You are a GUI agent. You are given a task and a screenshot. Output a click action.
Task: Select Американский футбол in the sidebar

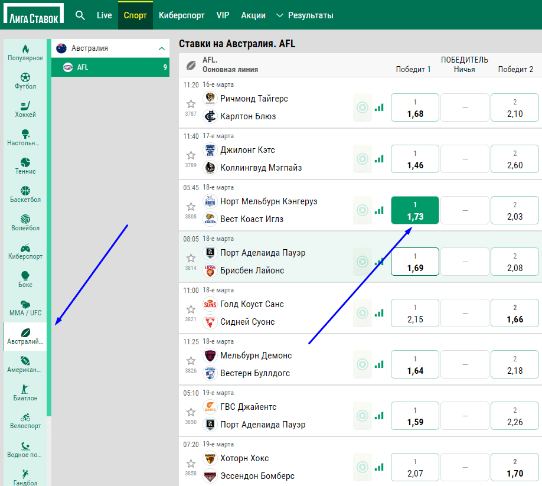[x=25, y=365]
